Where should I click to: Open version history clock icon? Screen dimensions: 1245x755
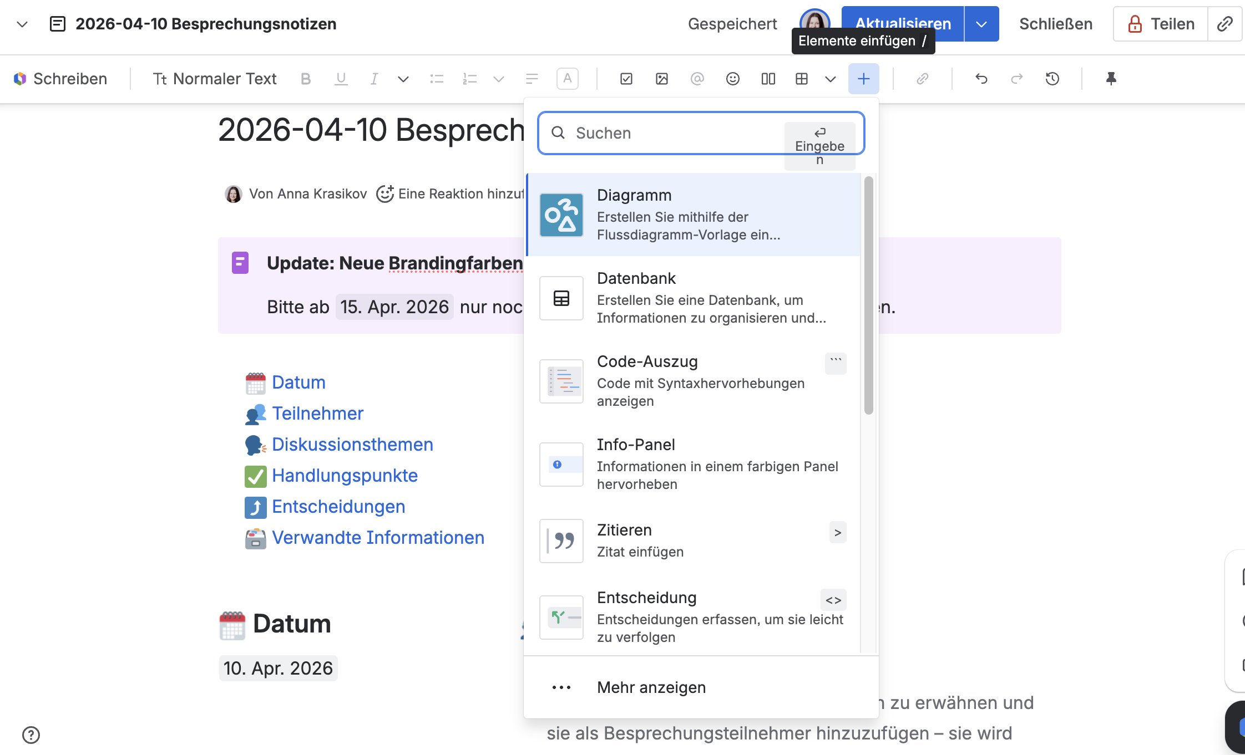(1052, 79)
